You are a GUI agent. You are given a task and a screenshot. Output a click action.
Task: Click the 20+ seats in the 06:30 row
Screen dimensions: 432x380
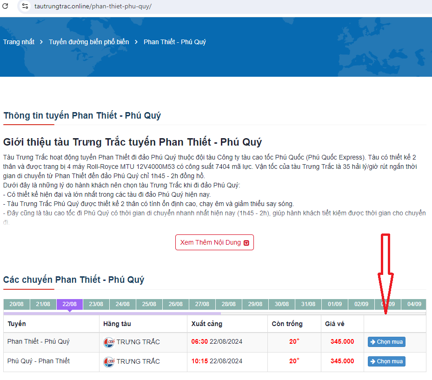pos(294,341)
